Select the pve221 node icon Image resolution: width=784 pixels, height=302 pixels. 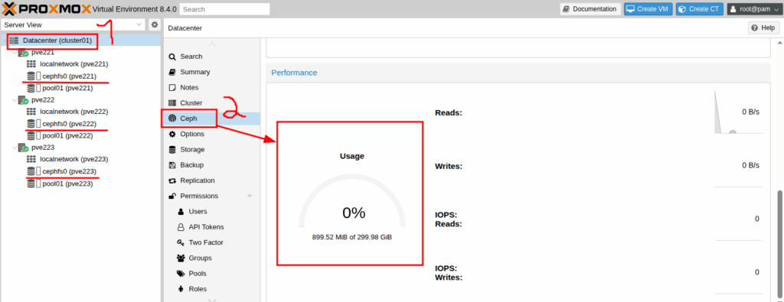point(23,53)
